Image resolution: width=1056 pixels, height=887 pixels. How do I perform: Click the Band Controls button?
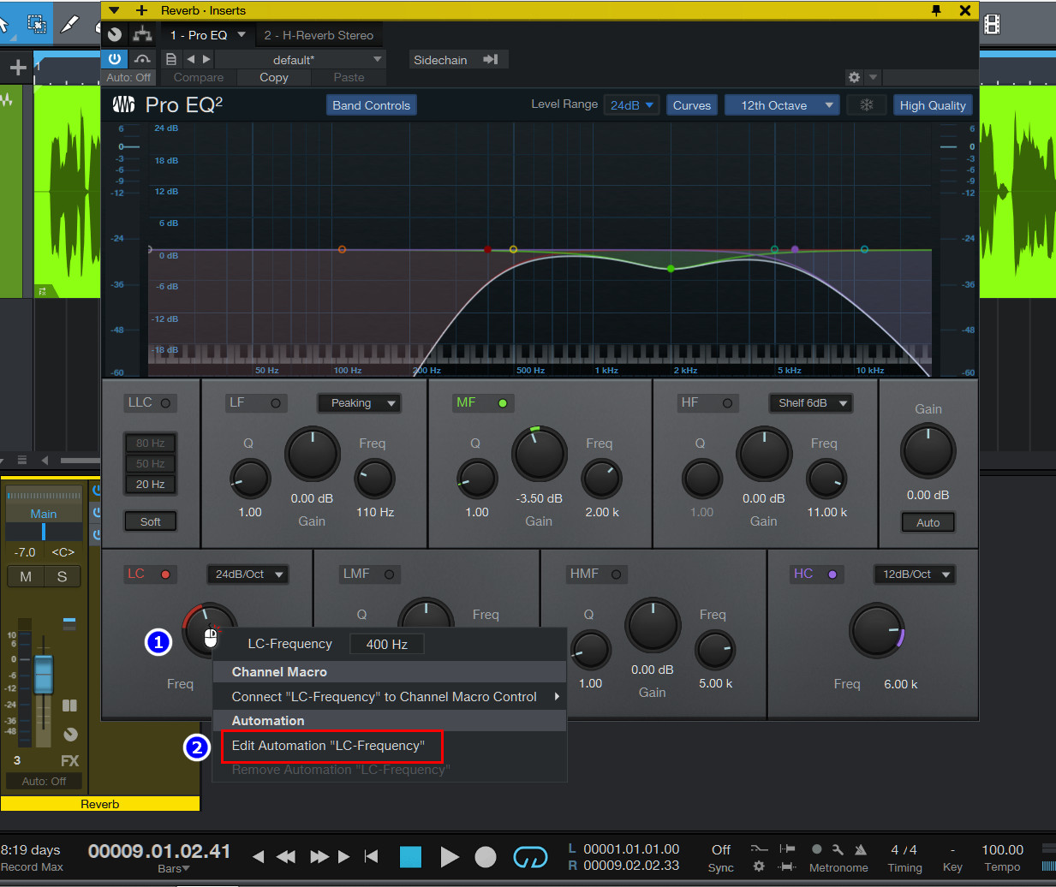point(371,104)
